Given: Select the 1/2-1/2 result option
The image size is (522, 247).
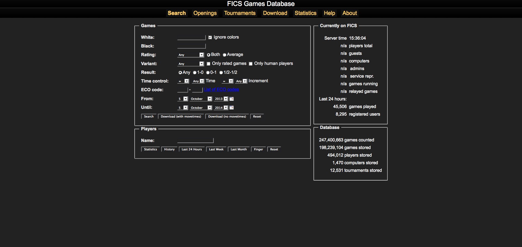Looking at the screenshot, I should tap(221, 72).
